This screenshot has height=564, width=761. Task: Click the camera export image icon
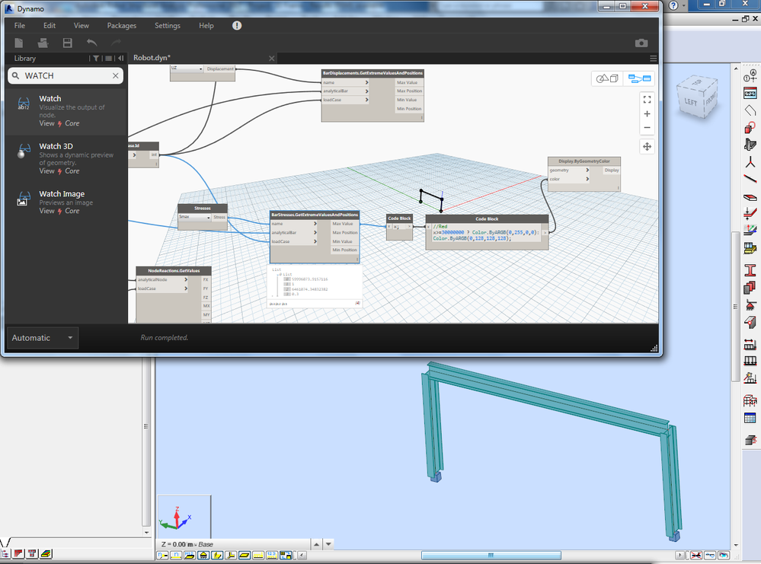click(641, 43)
